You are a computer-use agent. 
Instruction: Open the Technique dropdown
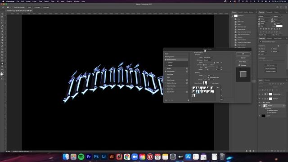pos(208,60)
